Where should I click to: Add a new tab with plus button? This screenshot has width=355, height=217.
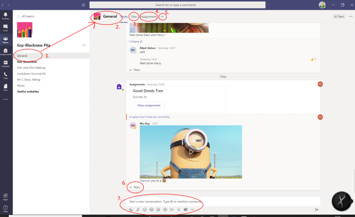pos(162,17)
